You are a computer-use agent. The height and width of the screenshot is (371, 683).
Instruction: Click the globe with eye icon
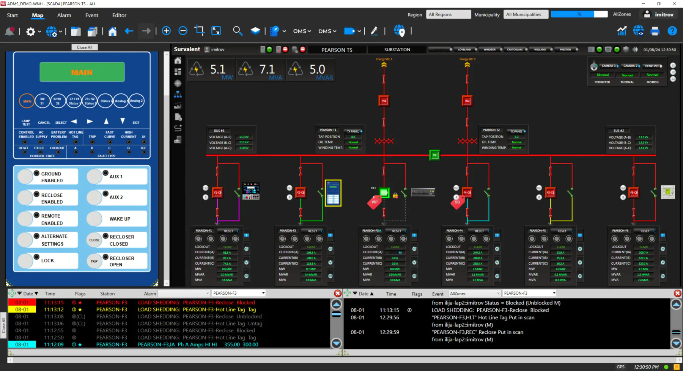coord(638,31)
